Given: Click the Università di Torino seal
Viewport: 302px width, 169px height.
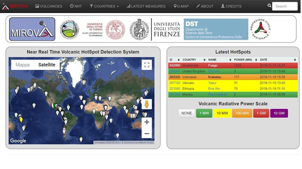Looking at the screenshot, I should 116,30.
